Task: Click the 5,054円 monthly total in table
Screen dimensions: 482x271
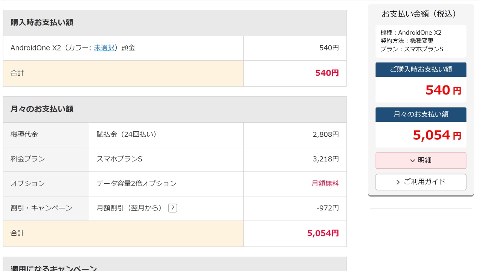Action: [323, 233]
